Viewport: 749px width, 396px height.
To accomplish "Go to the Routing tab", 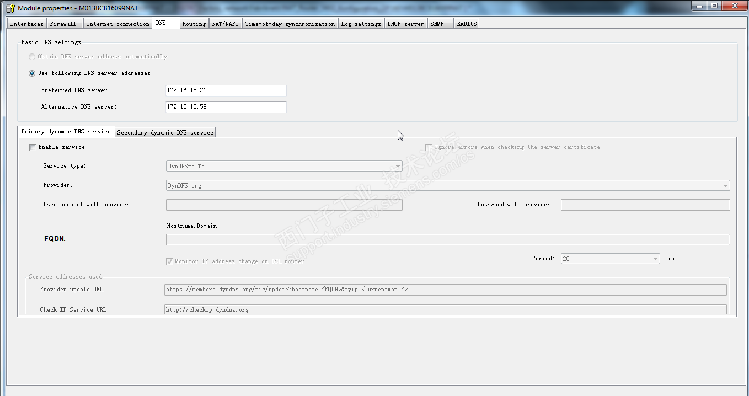I will click(x=194, y=24).
